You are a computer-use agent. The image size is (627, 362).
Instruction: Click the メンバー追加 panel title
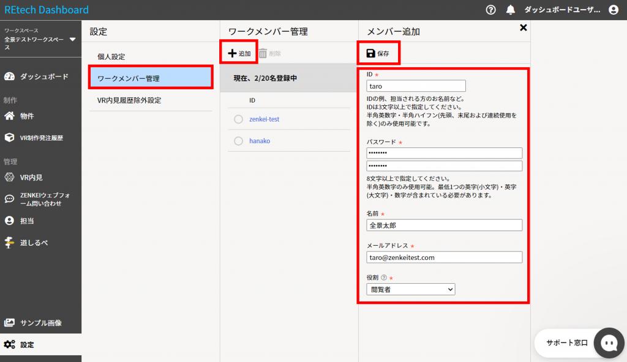[394, 32]
